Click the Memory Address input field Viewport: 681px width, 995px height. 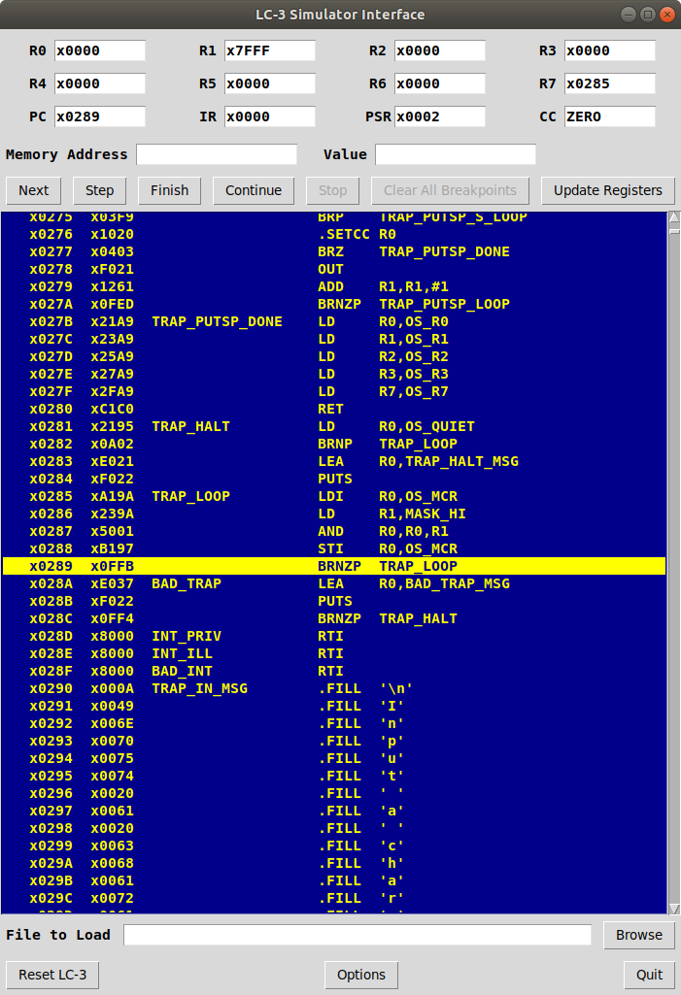[x=217, y=154]
